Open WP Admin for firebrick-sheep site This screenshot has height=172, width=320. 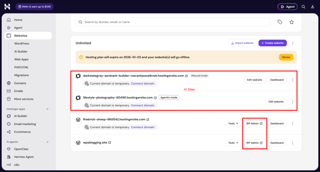click(x=254, y=124)
